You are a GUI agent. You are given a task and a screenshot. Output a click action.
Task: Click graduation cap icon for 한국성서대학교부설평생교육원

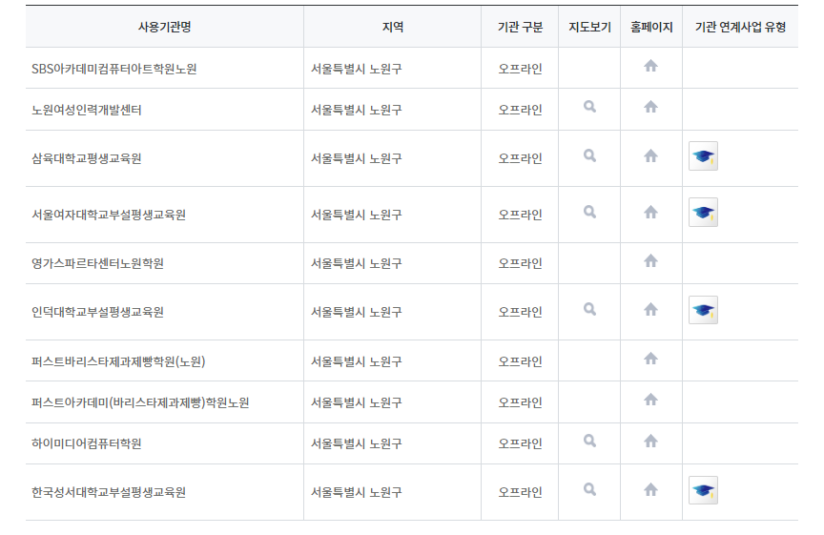[x=703, y=490]
